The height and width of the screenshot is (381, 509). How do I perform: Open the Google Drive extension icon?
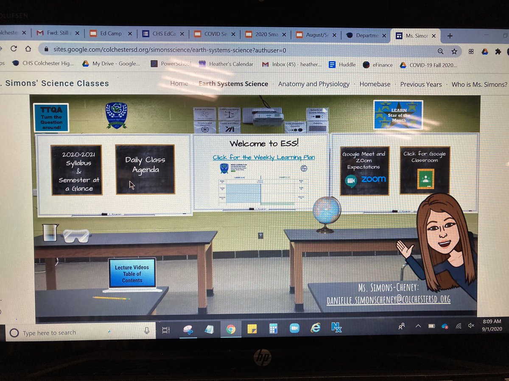click(485, 52)
